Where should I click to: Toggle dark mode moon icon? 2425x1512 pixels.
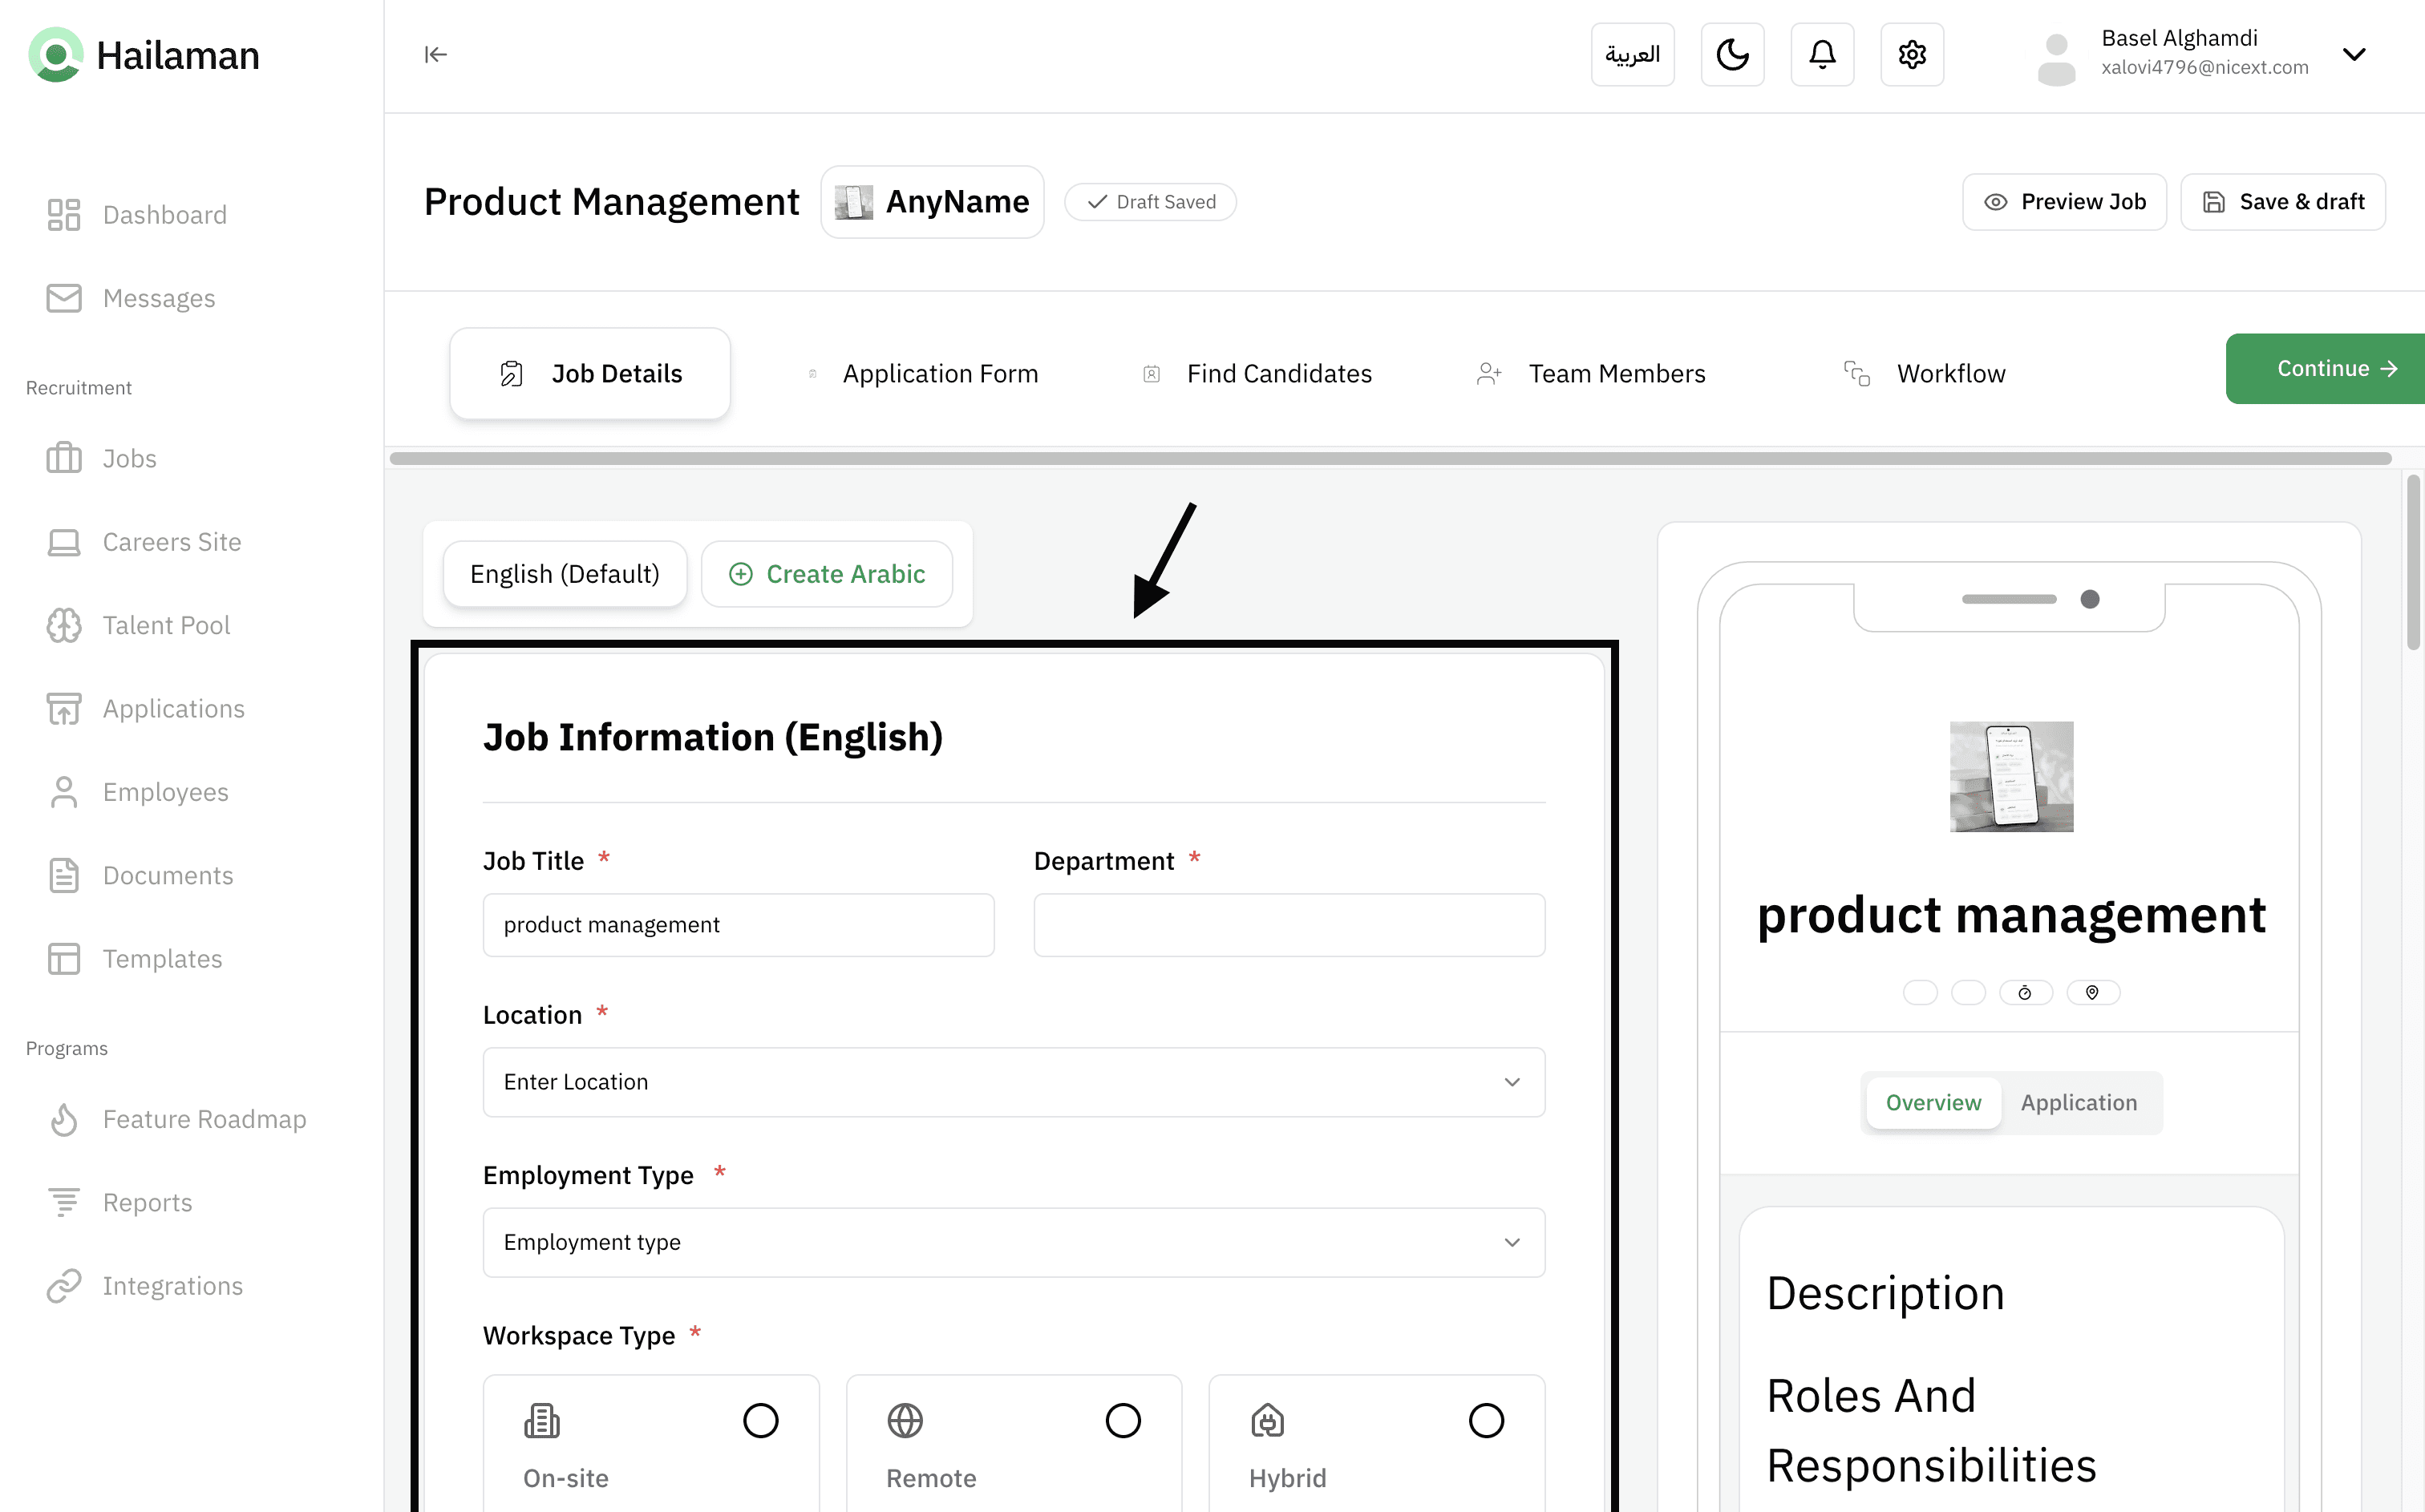(x=1732, y=55)
